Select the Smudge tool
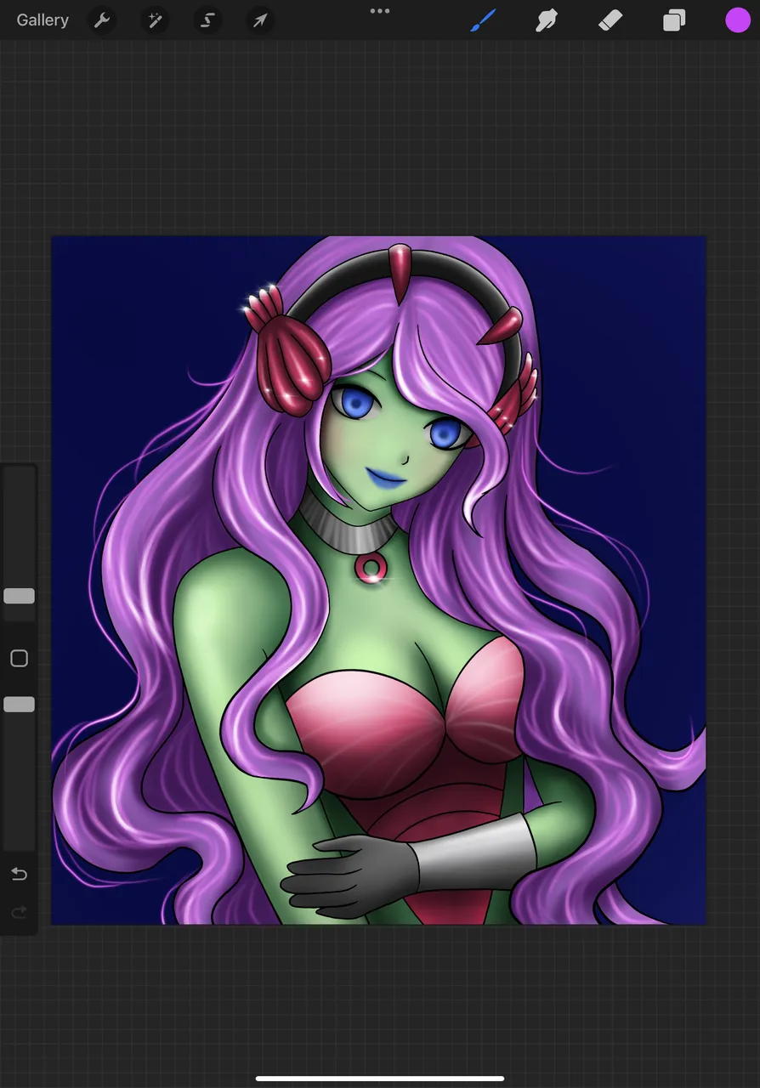This screenshot has height=1088, width=760. [547, 20]
